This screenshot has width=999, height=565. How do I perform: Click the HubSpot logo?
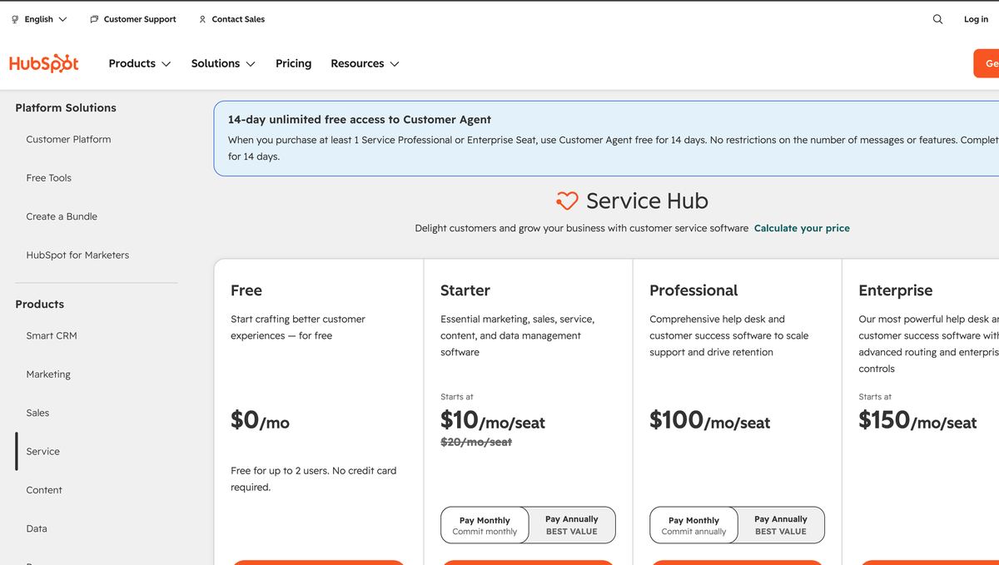point(43,63)
